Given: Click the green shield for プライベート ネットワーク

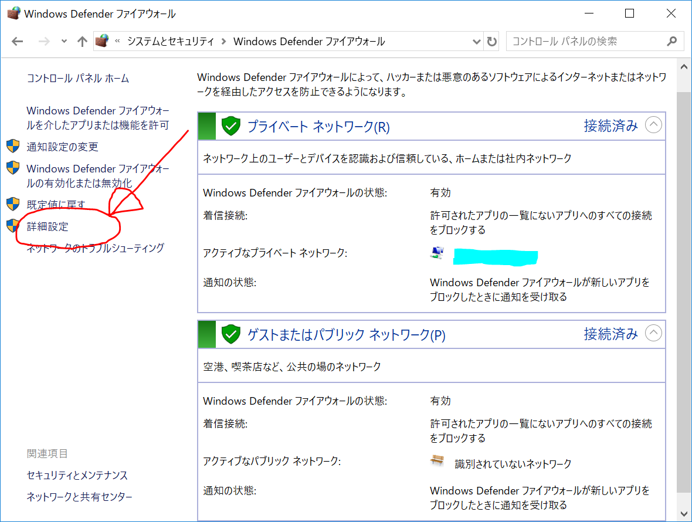Looking at the screenshot, I should coord(231,126).
